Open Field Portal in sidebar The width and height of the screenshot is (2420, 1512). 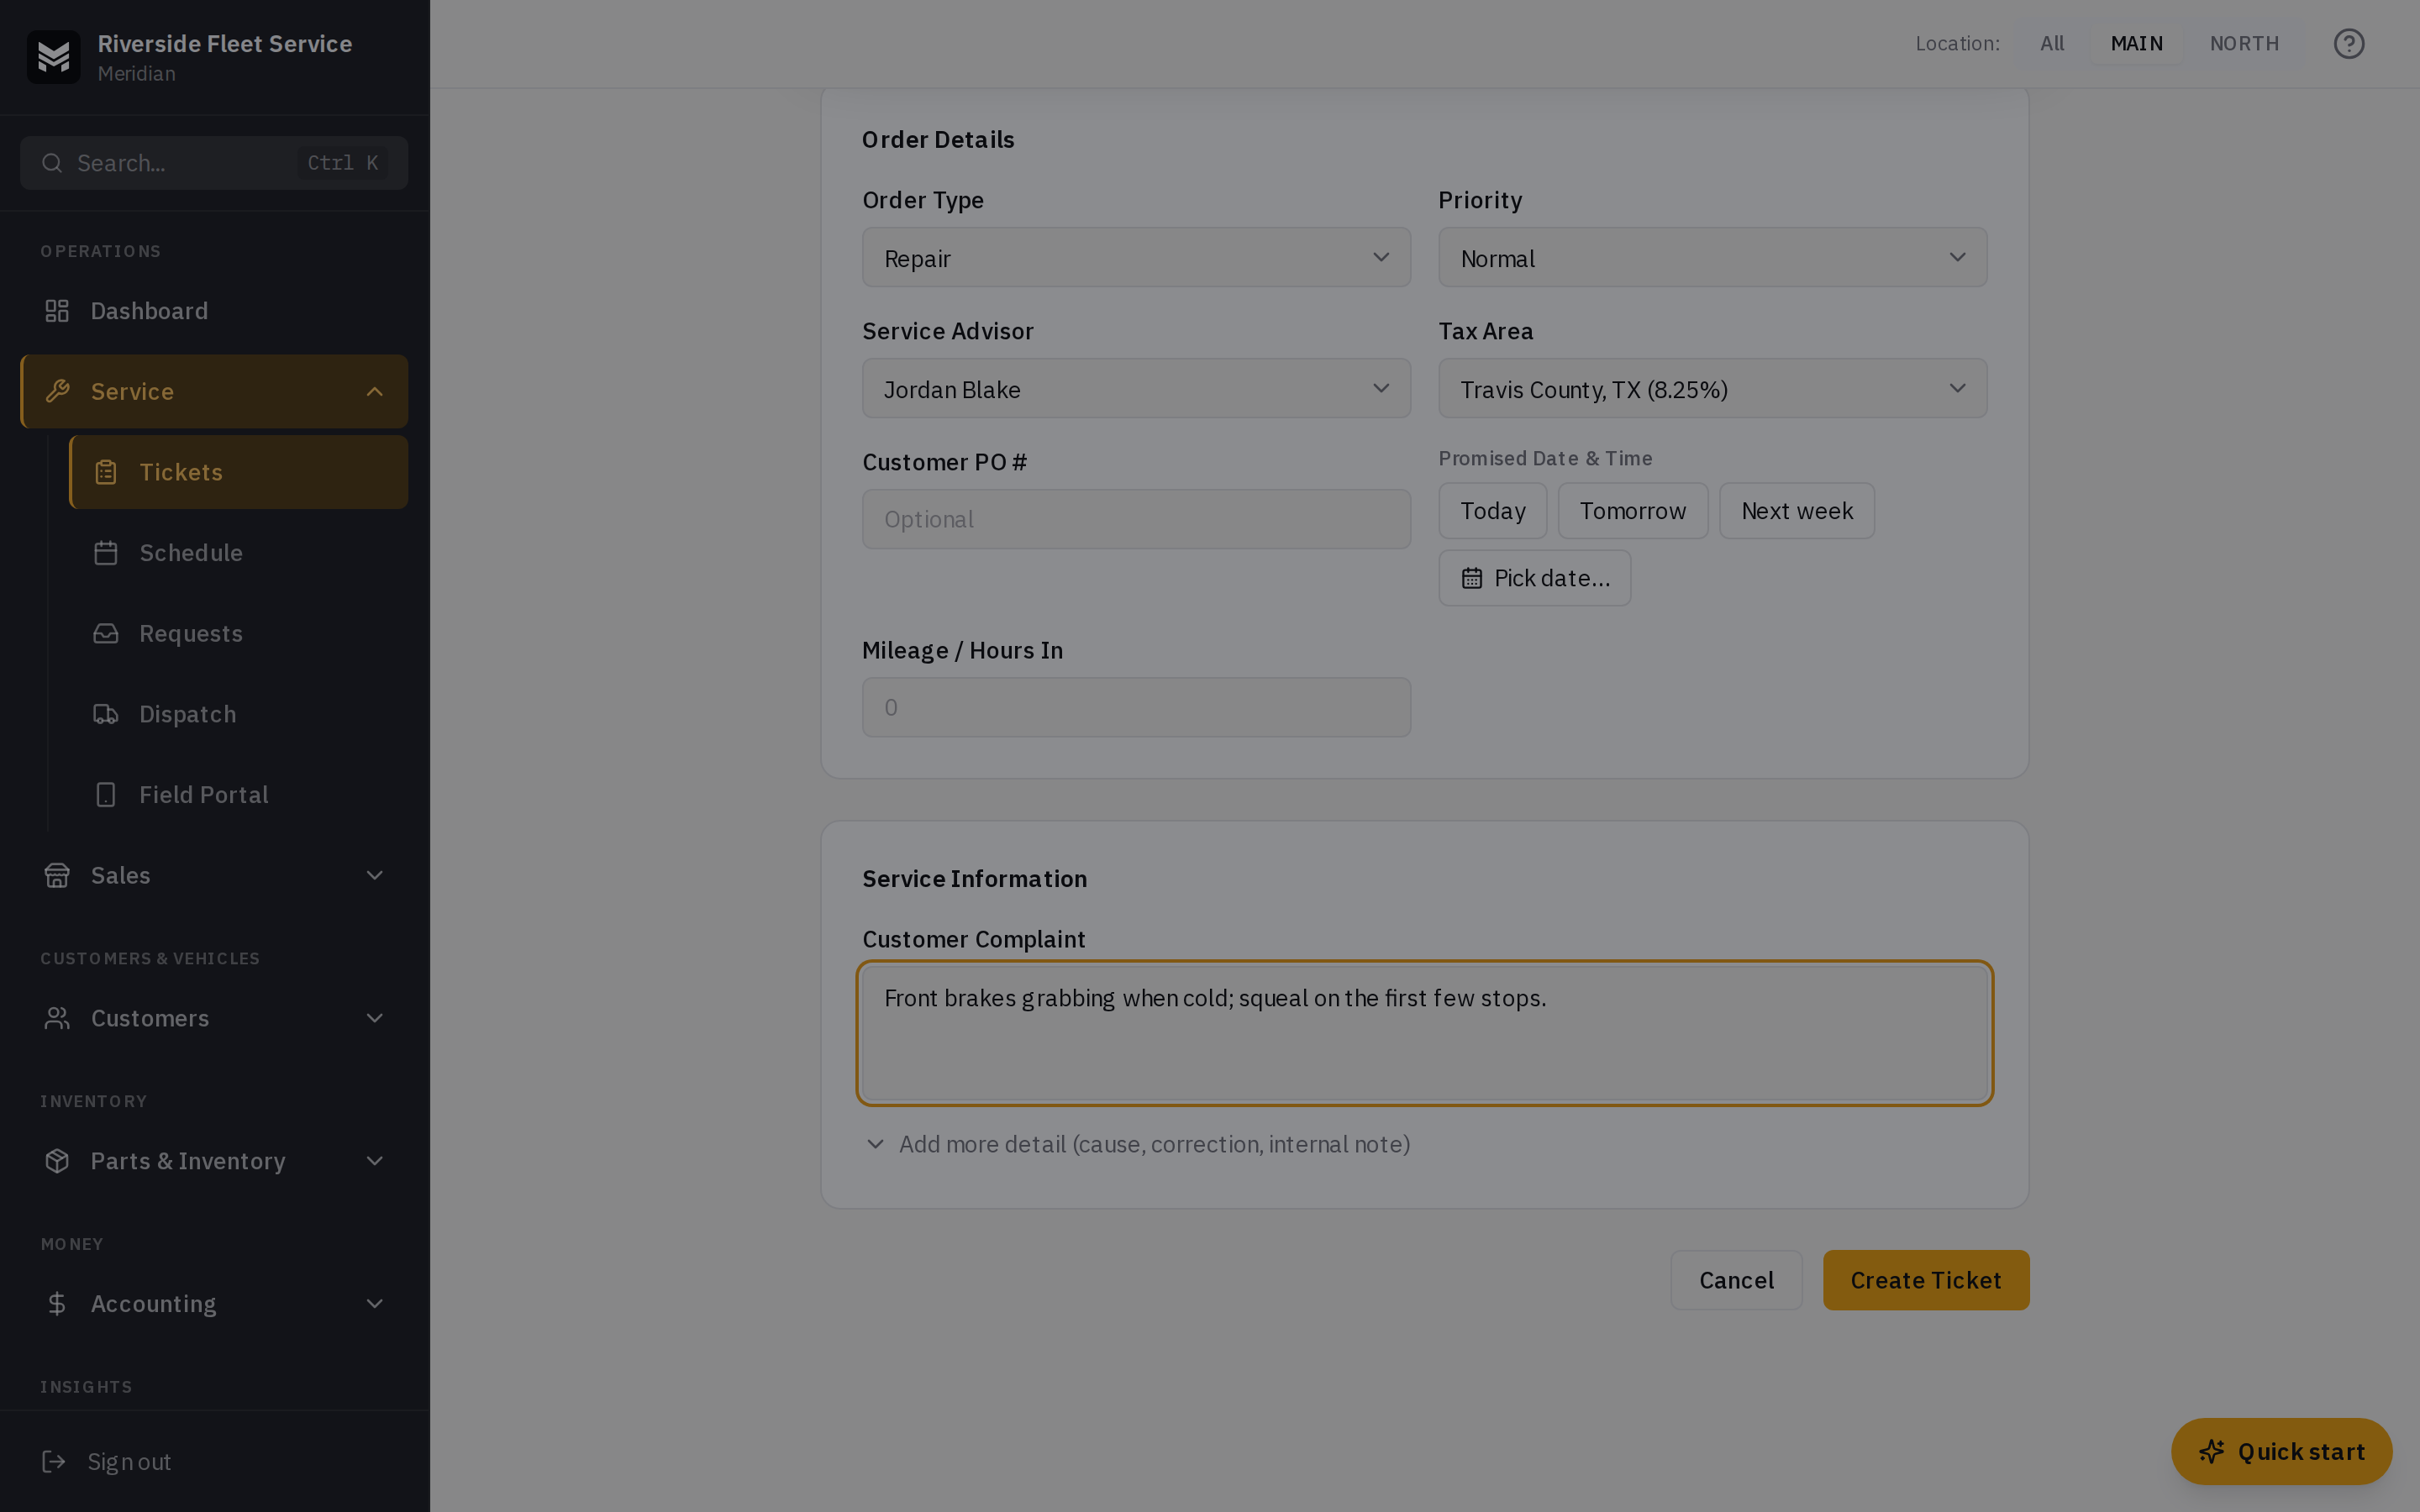pyautogui.click(x=238, y=795)
